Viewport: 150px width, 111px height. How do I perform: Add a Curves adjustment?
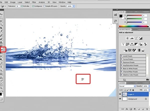tap(136, 38)
